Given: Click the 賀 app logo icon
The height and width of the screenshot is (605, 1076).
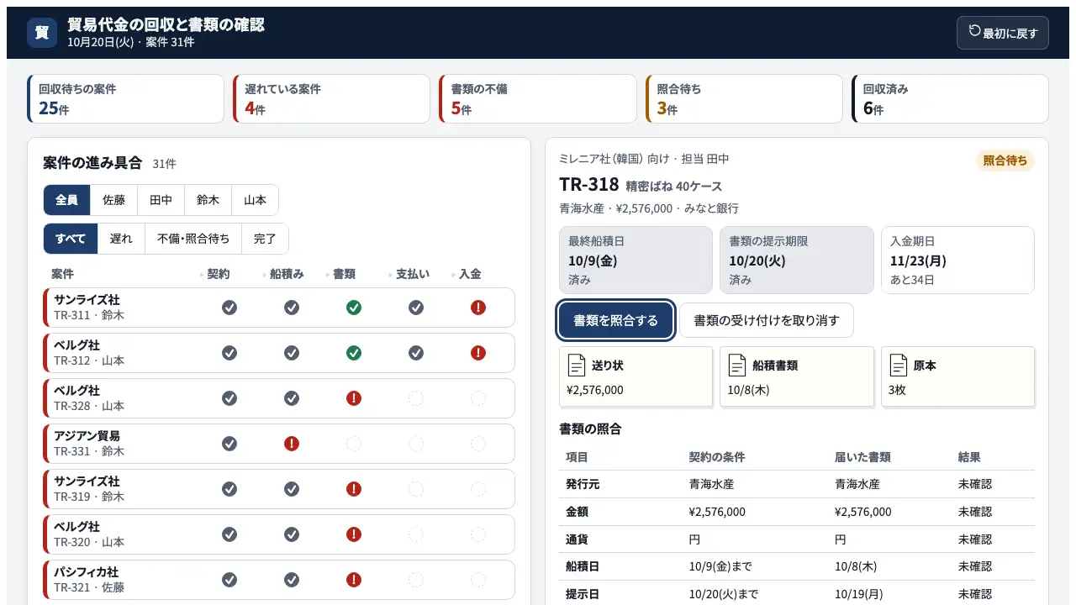Looking at the screenshot, I should click(42, 33).
